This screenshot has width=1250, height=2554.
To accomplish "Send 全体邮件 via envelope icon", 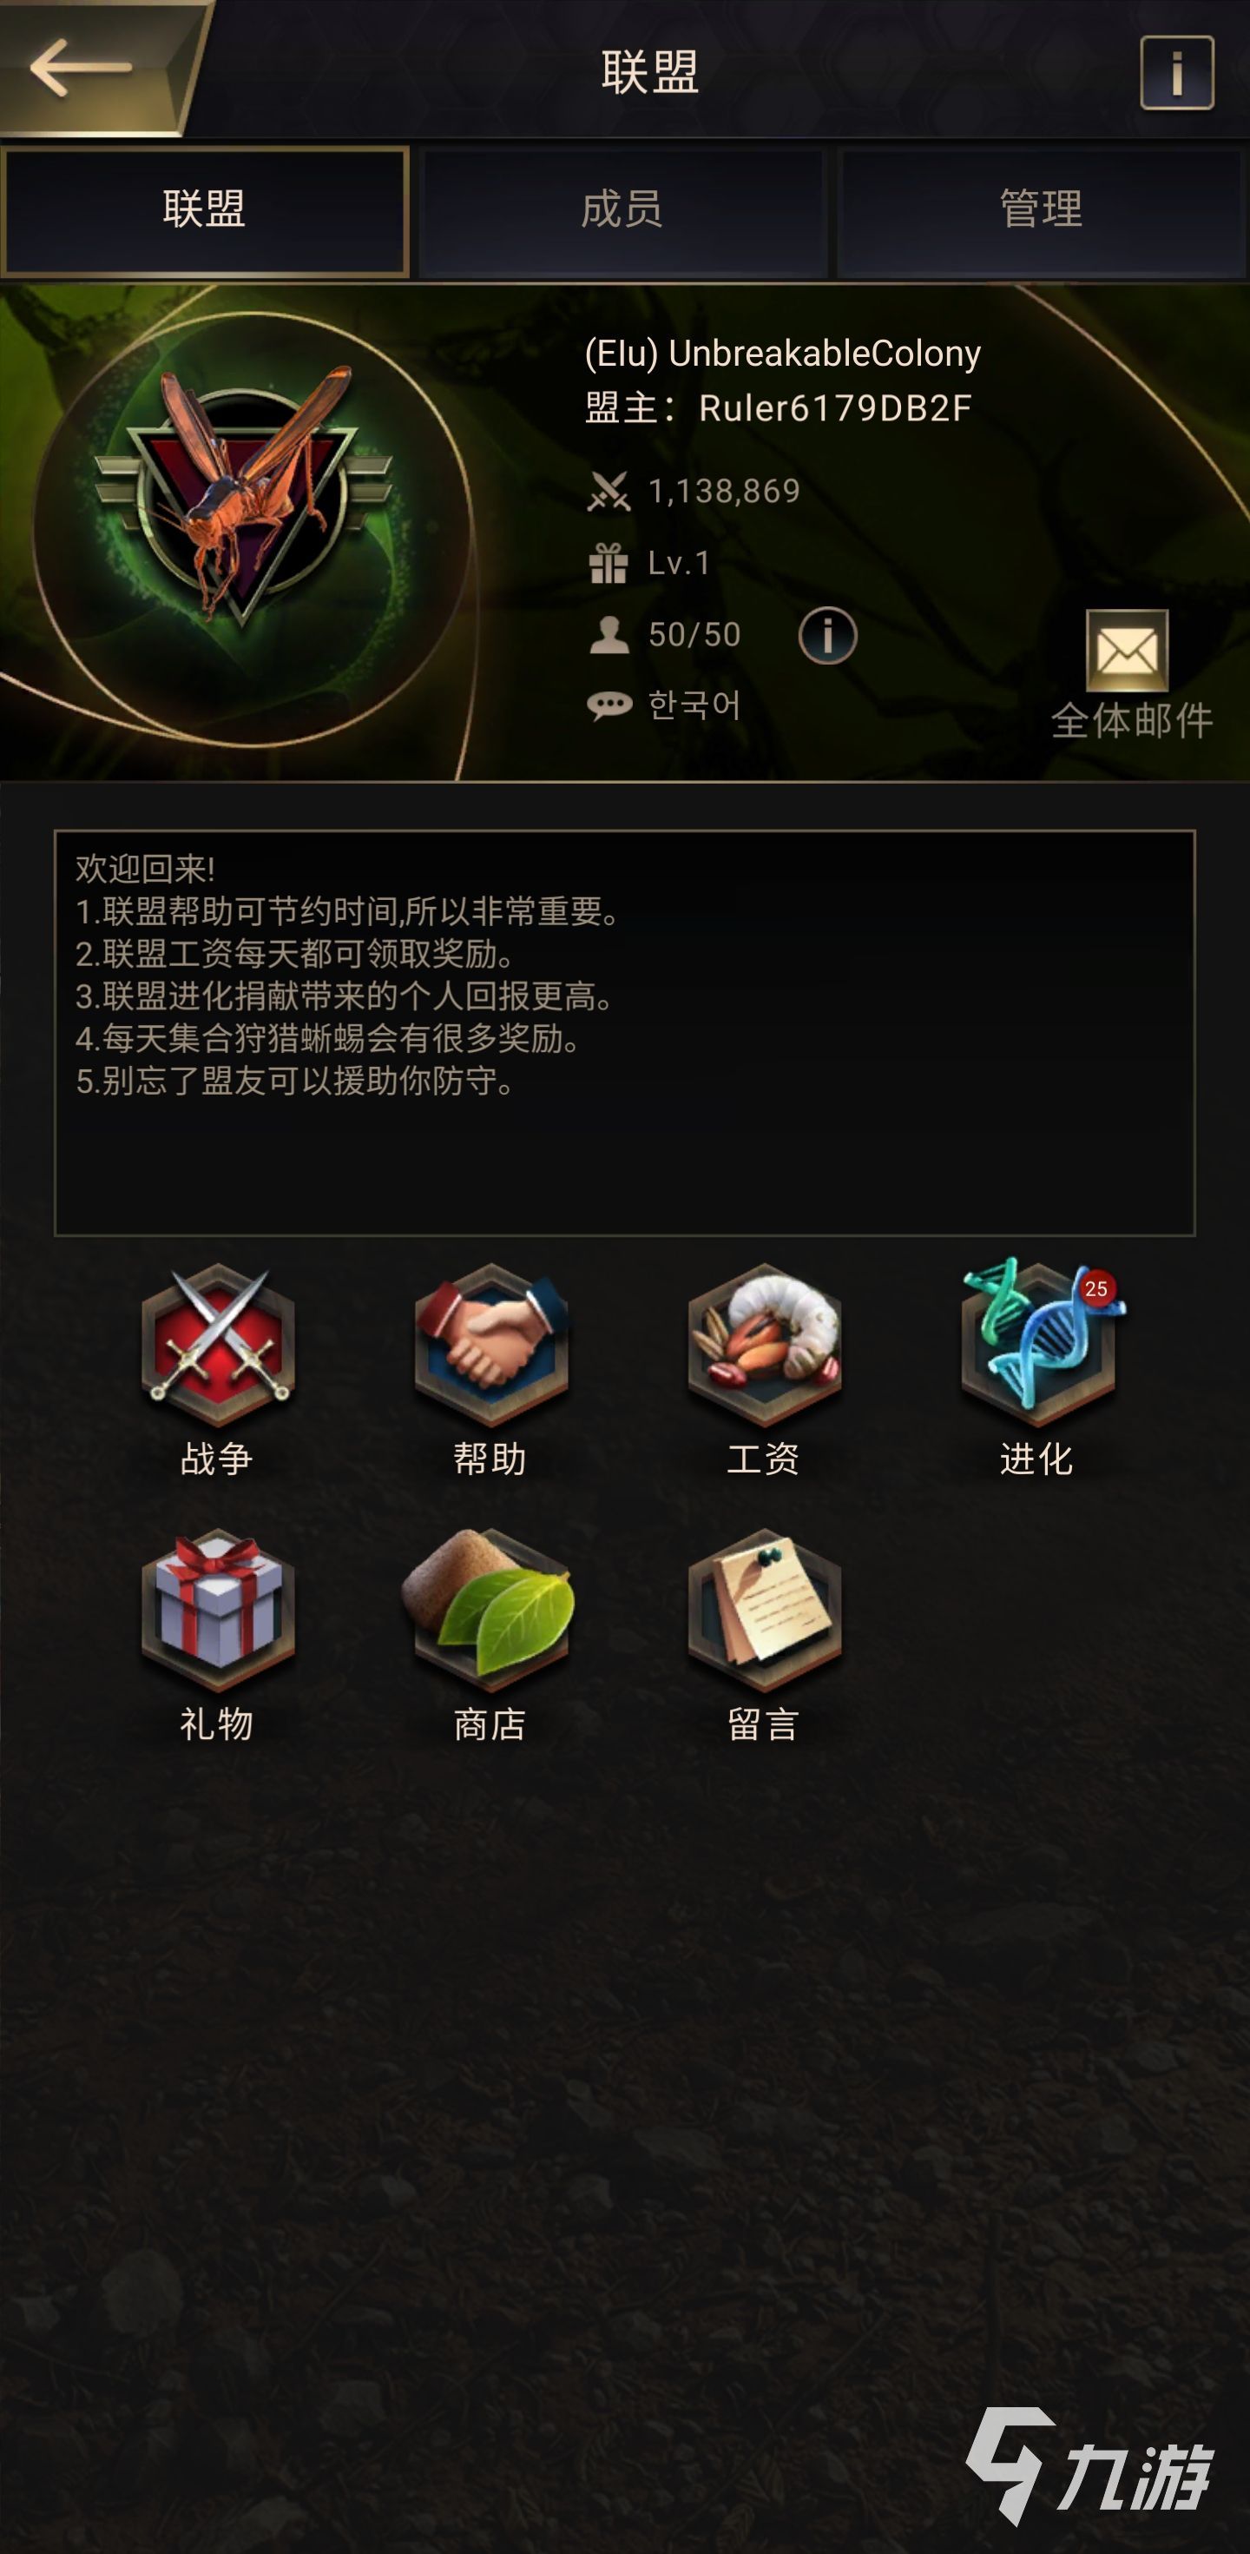I will click(x=1128, y=651).
